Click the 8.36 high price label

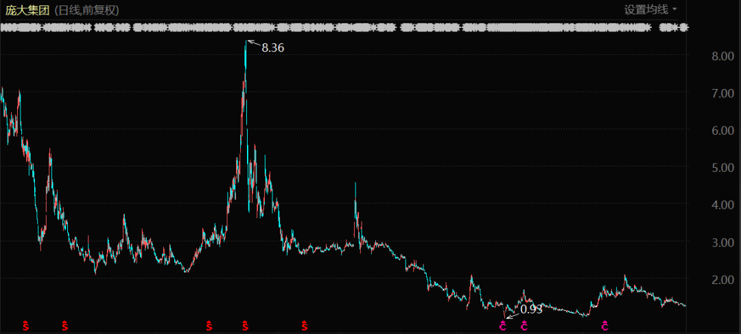[x=272, y=48]
